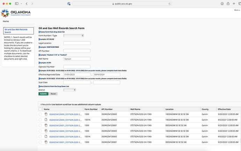Open the Safari downloads icon
The width and height of the screenshot is (241, 151).
tap(222, 4)
